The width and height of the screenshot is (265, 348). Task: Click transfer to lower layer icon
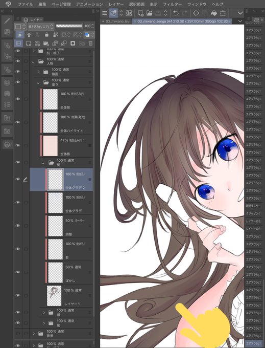coord(55,43)
